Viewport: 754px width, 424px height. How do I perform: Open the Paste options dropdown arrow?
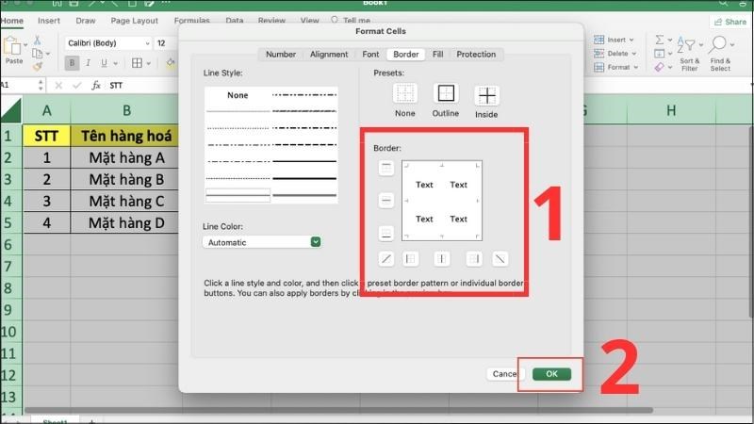25,45
